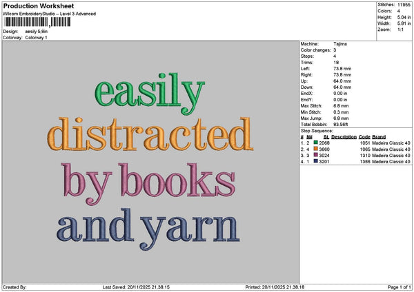Click the pink embroidered text "by books"

[148, 184]
